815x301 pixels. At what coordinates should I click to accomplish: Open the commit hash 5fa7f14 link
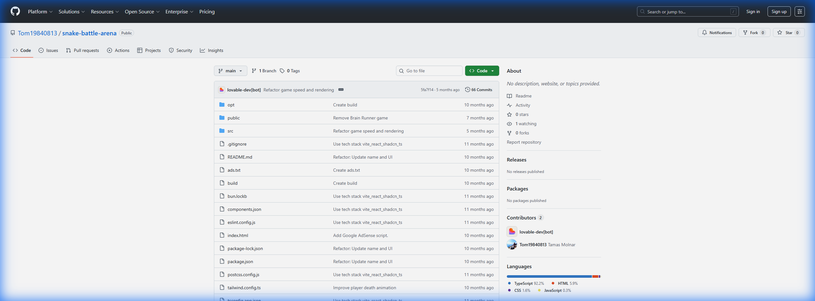(x=427, y=90)
